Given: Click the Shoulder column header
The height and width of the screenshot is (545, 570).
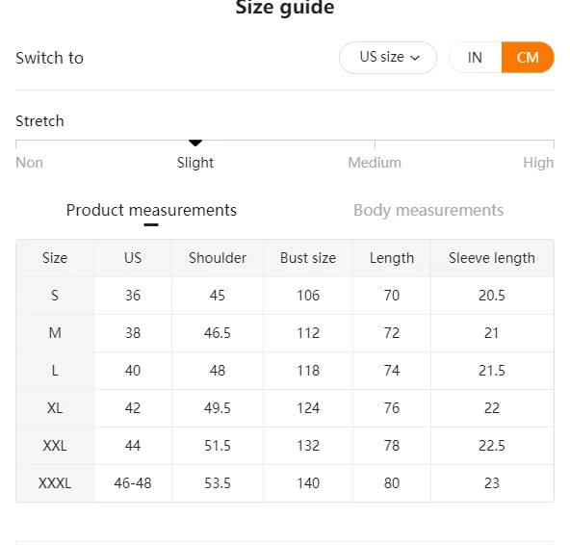Looking at the screenshot, I should point(218,258).
